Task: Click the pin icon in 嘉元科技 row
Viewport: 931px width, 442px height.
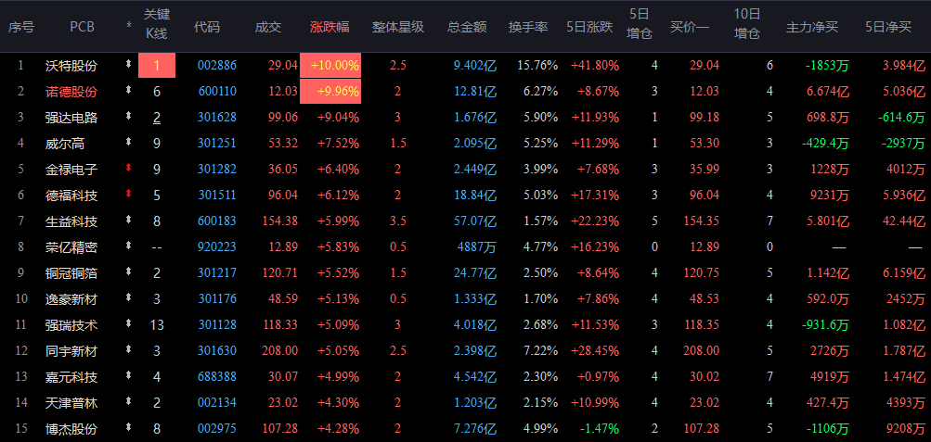Action: tap(128, 375)
